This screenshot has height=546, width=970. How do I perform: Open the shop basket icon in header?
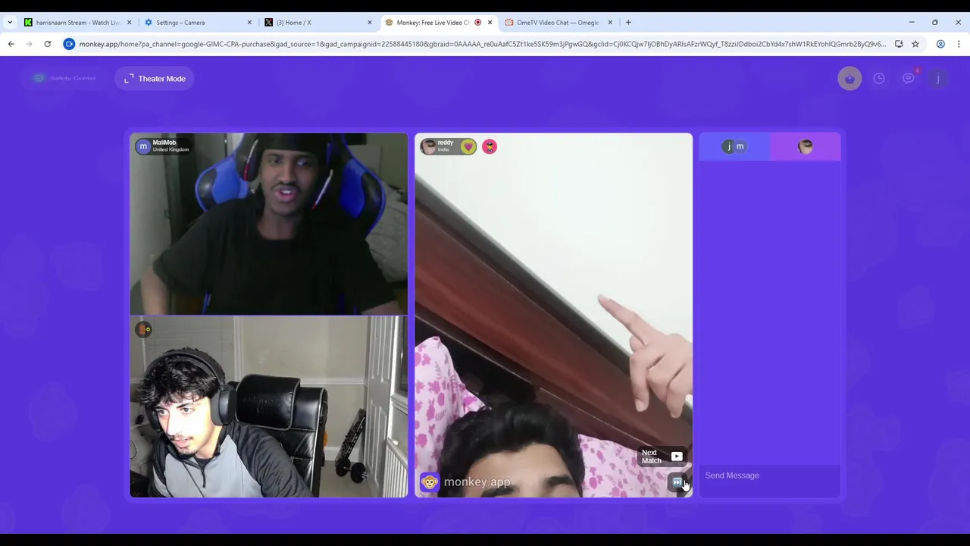click(850, 79)
